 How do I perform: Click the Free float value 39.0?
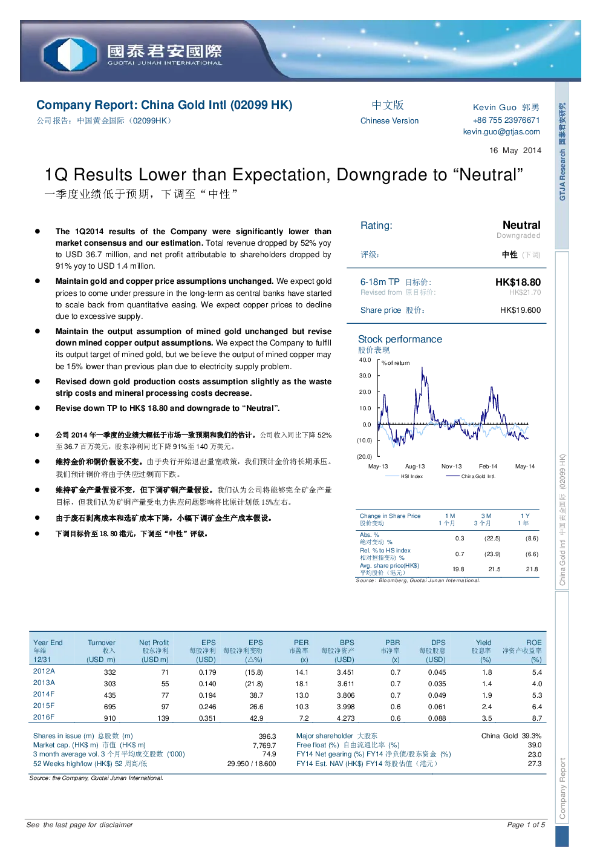click(x=535, y=745)
